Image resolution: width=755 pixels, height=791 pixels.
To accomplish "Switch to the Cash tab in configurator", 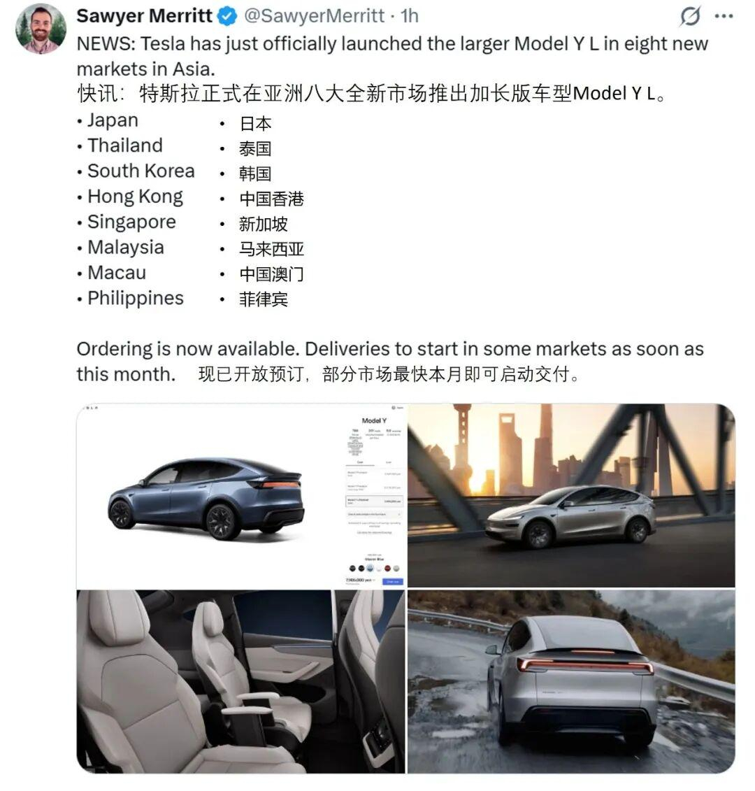I will coord(360,462).
